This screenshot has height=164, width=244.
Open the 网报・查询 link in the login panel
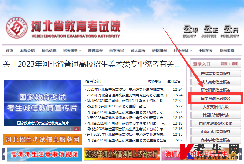coord(230,64)
